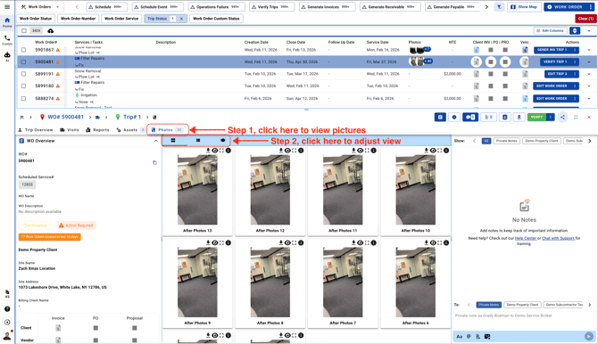Image resolution: width=598 pixels, height=344 pixels.
Task: Click the red Clear (1) button
Action: coord(586,19)
